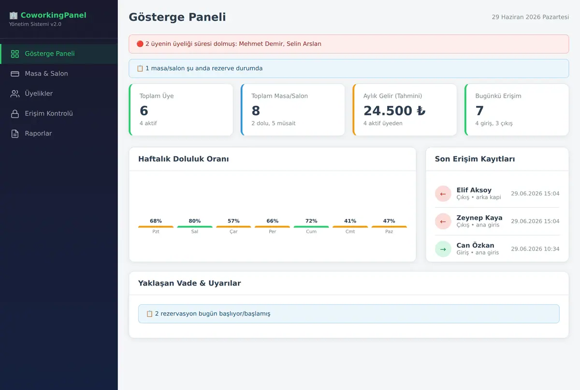Select the CoworkingPanel brand title
Screen dimensions: 580x390
coord(53,15)
